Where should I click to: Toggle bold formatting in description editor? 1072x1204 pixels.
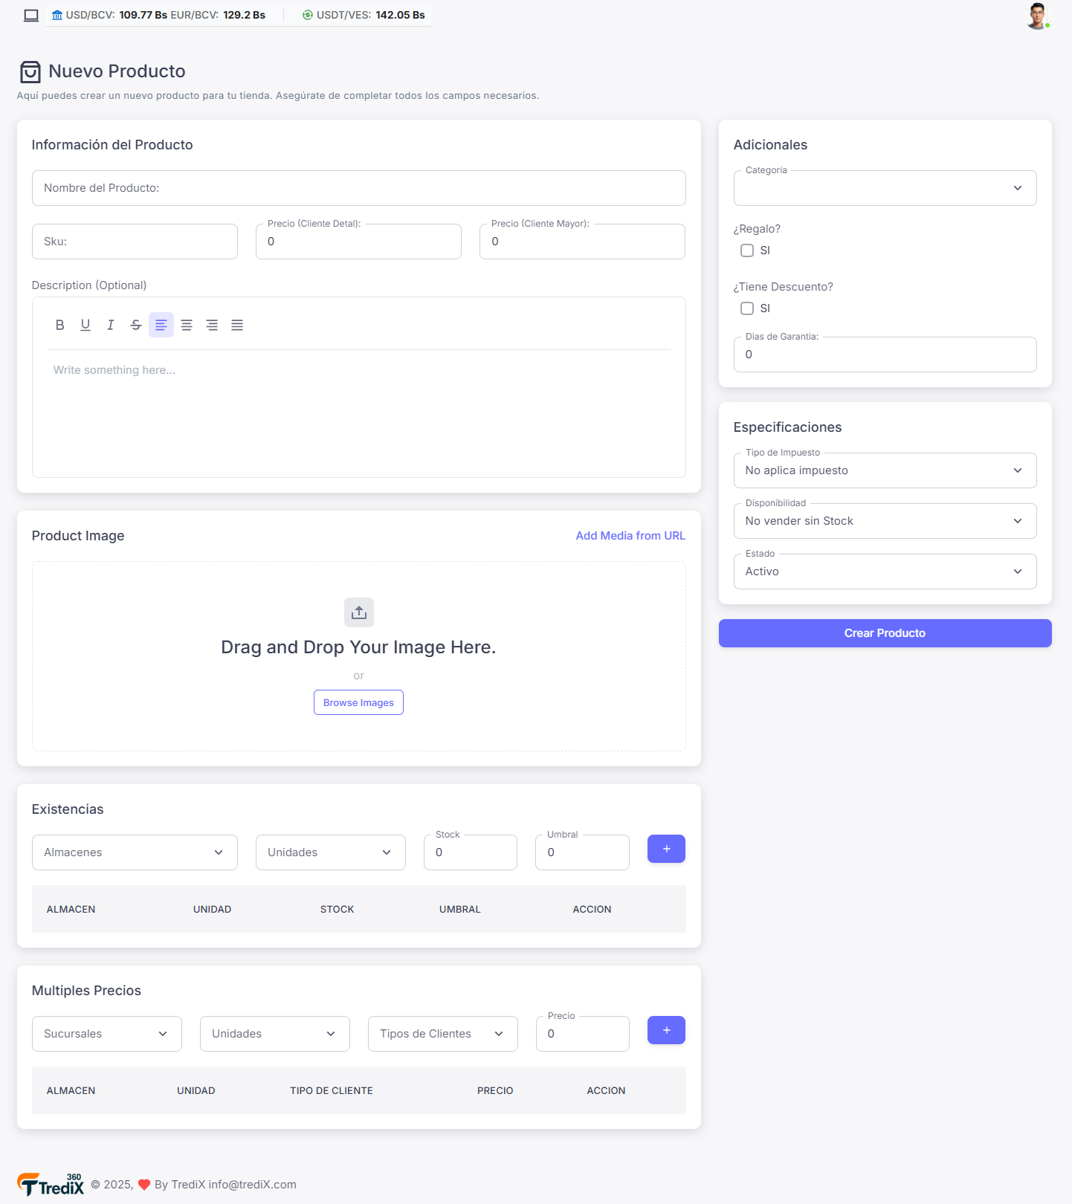[x=60, y=325]
